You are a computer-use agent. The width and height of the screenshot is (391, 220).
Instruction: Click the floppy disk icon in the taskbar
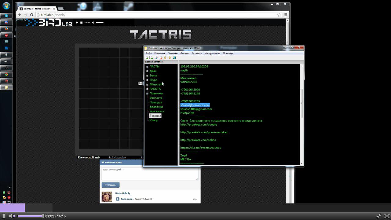(6, 22)
